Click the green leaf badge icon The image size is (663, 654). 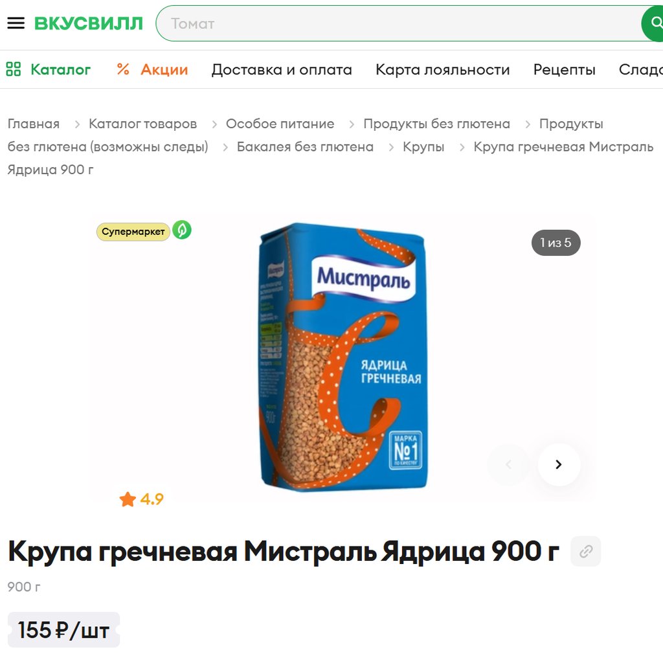(182, 230)
